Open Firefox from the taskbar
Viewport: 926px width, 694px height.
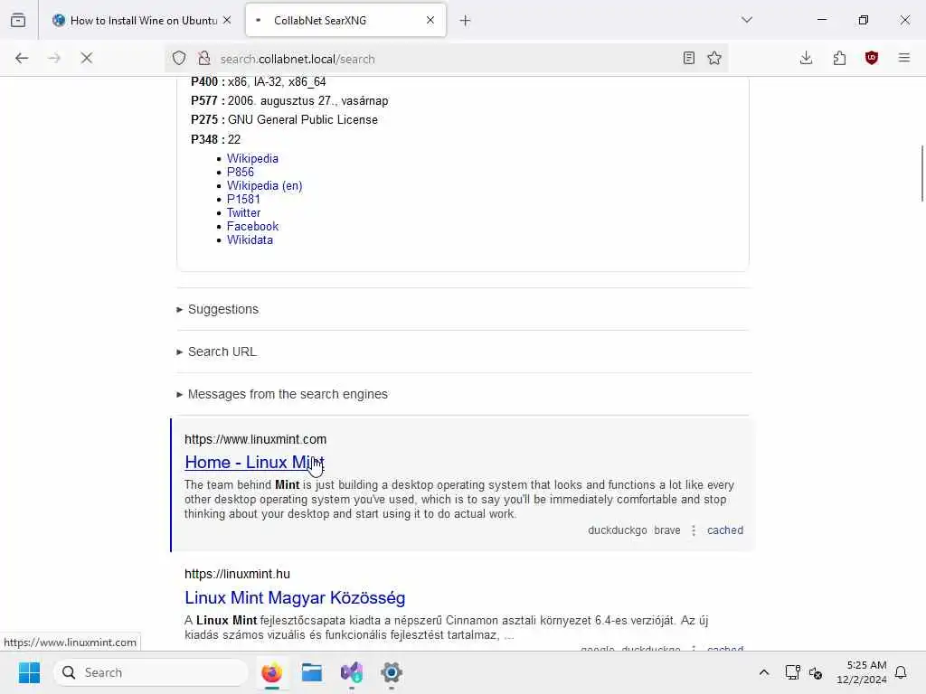(271, 672)
